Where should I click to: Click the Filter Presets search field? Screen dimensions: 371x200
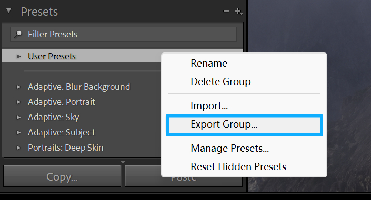pyautogui.click(x=123, y=35)
